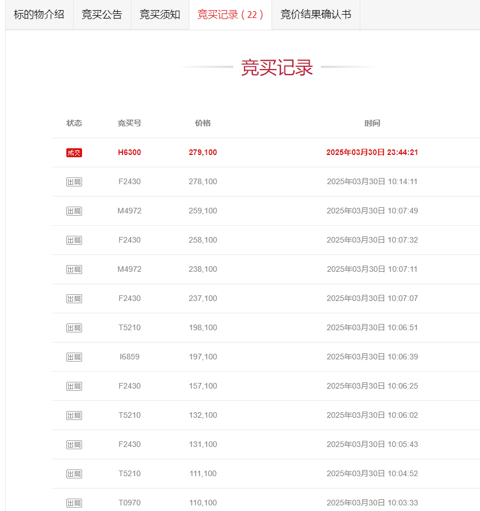Click timestamp 2025年03月30日 23:44:21

372,152
